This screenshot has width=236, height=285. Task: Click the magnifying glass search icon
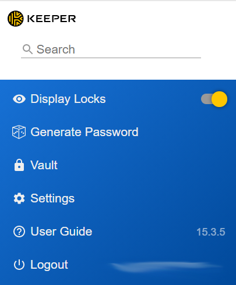(x=27, y=49)
